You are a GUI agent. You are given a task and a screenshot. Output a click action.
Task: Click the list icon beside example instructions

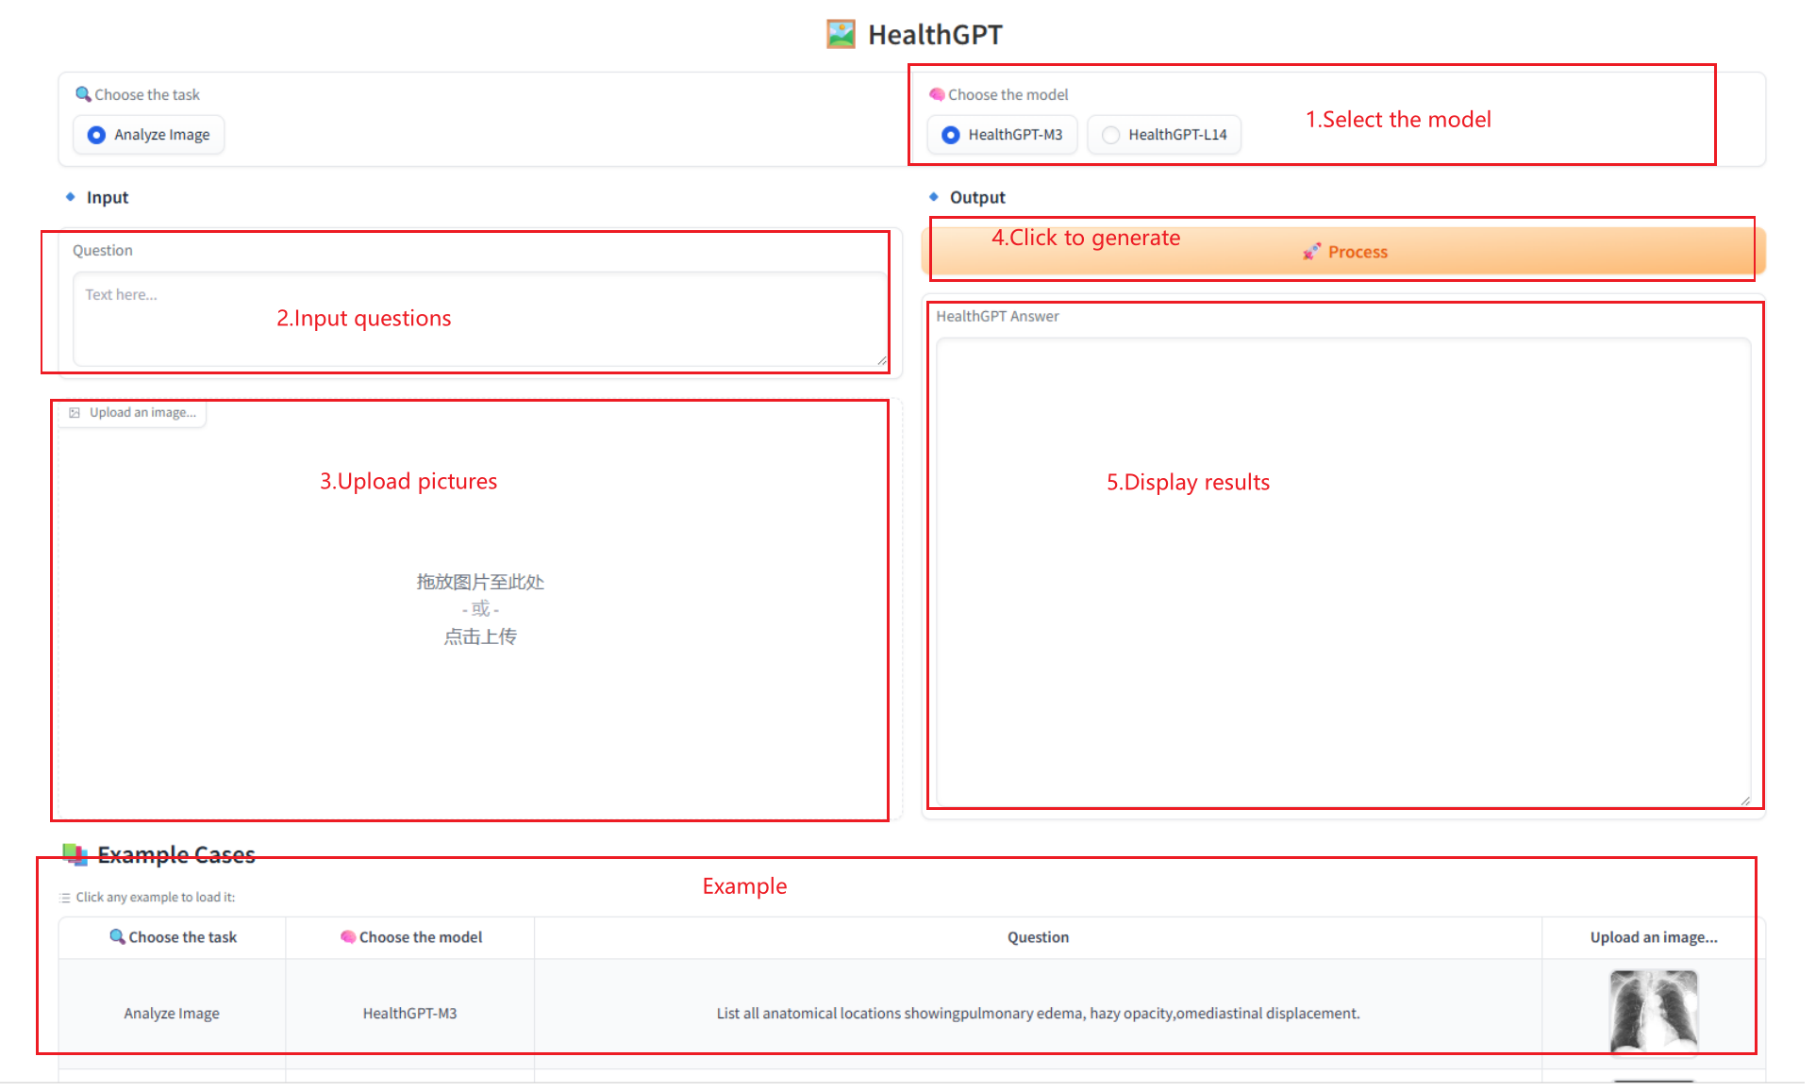click(x=65, y=898)
